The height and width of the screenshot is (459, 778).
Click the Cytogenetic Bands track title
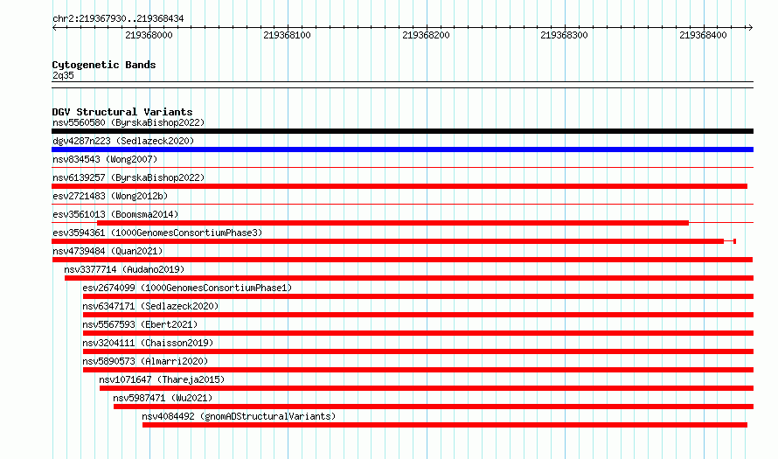(104, 65)
